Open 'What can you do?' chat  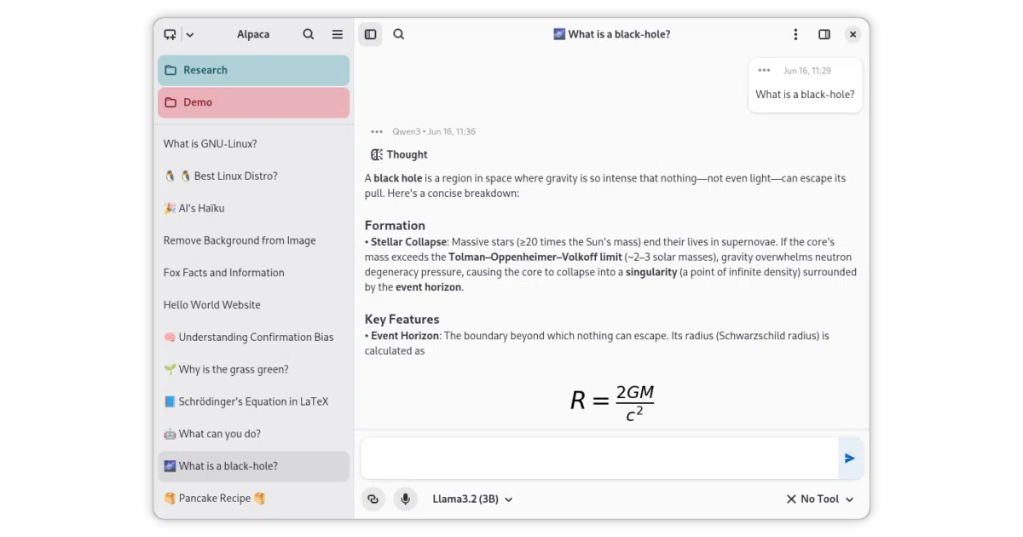click(x=253, y=435)
